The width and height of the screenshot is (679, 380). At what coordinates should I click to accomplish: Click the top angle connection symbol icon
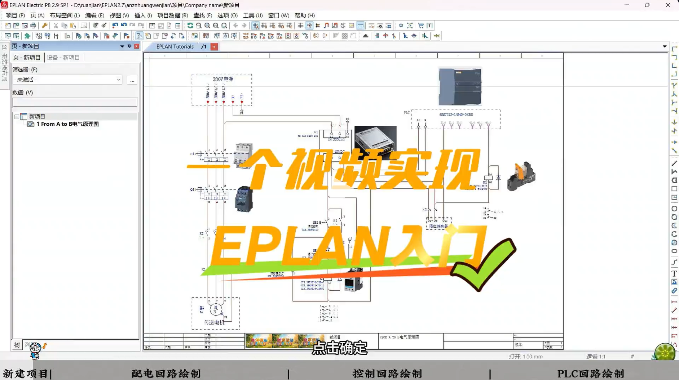click(674, 49)
